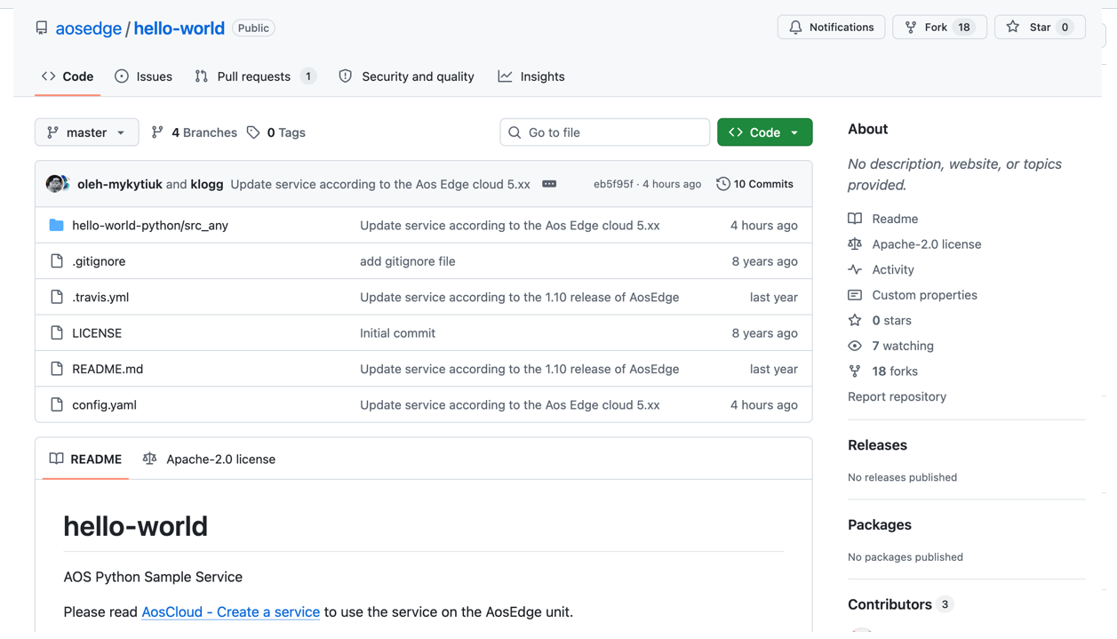Click the file icon beside config.yaml

[x=57, y=404]
